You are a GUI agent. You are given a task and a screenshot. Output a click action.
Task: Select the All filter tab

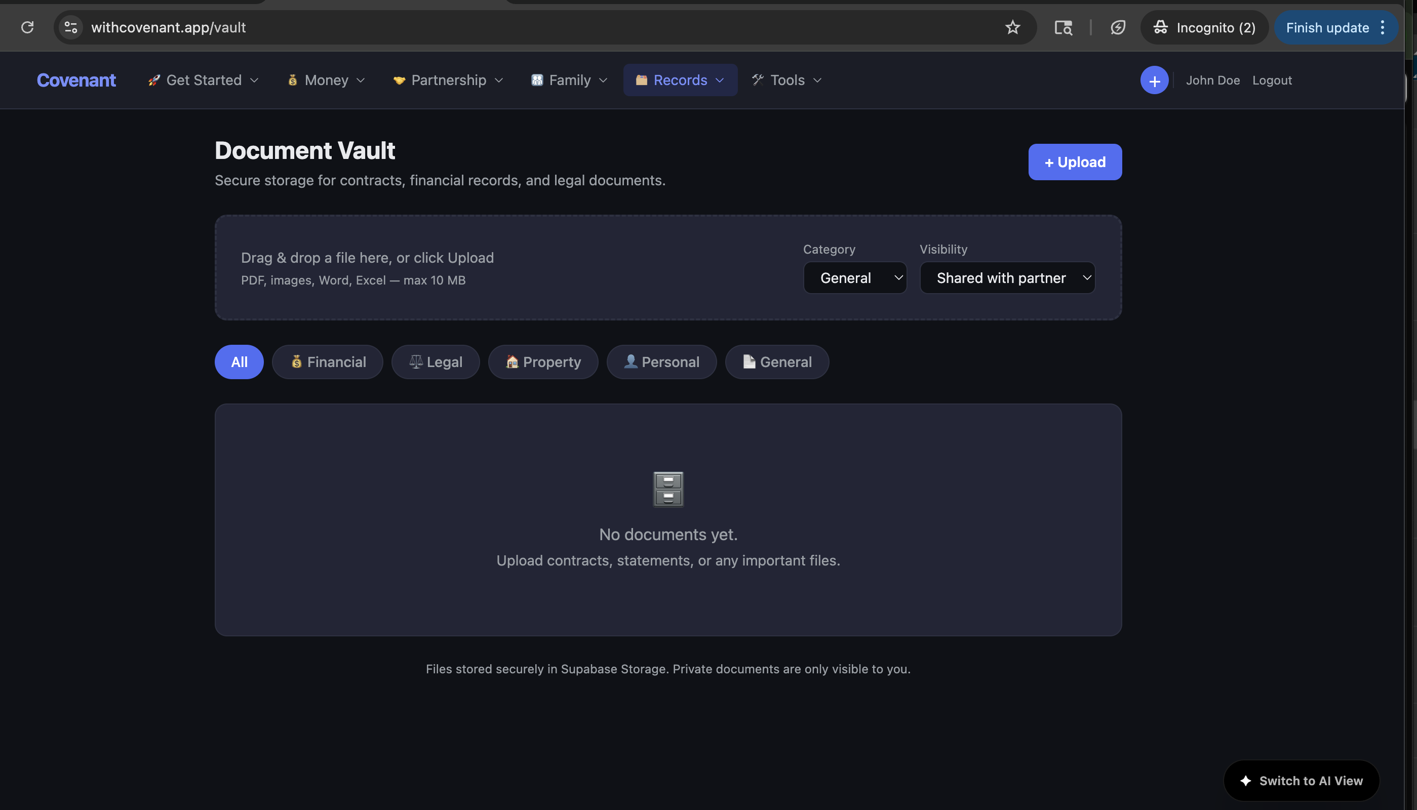(239, 361)
